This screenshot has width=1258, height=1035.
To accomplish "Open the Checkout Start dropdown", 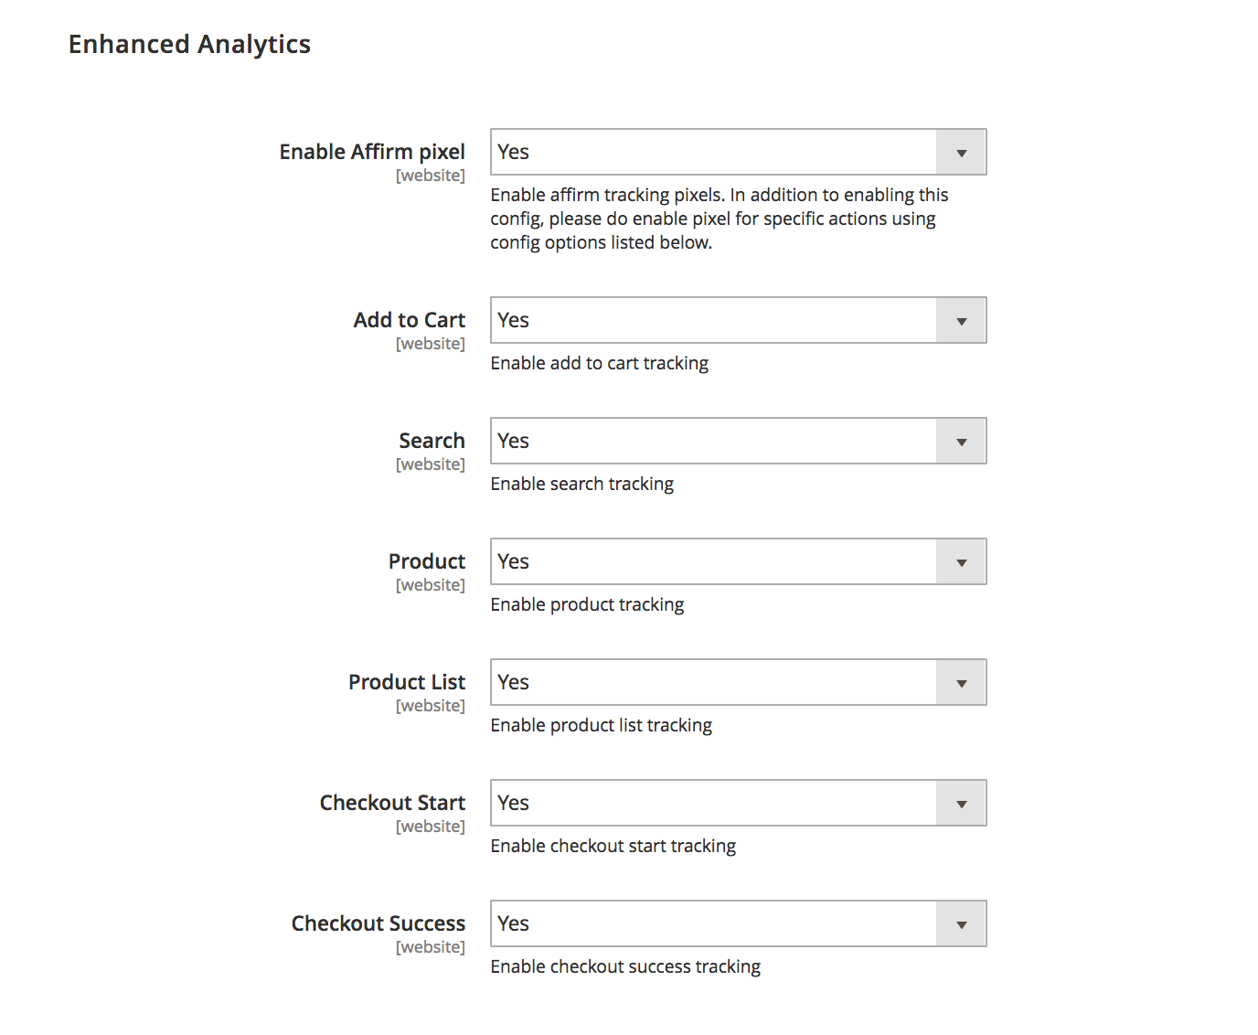I will coord(739,803).
